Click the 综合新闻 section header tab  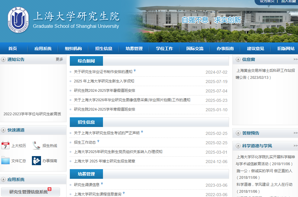point(86,61)
